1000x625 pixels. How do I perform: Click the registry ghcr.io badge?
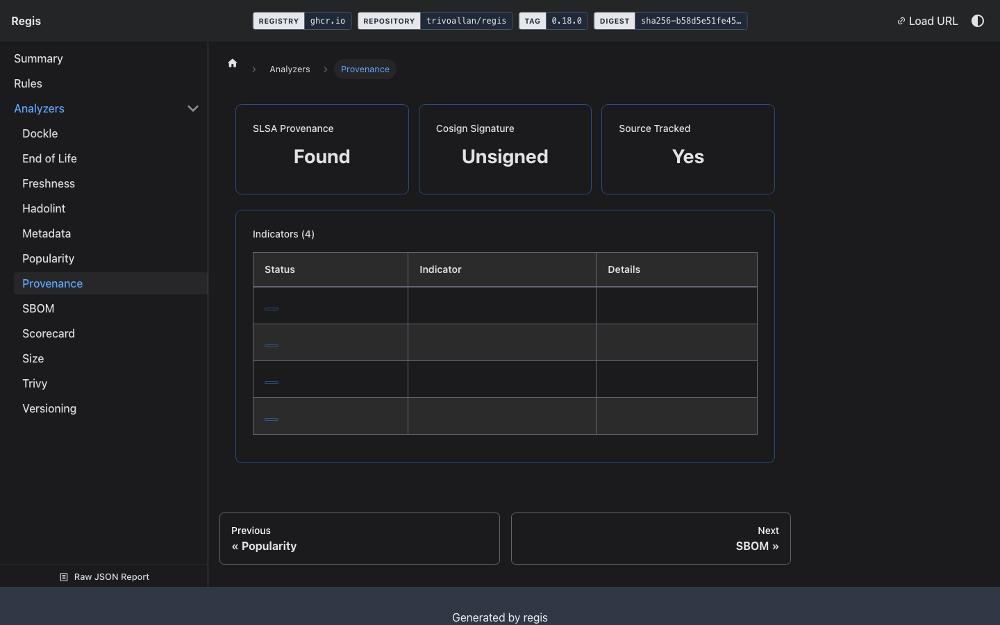tap(302, 21)
